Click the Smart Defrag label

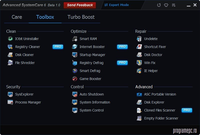[x=90, y=71]
